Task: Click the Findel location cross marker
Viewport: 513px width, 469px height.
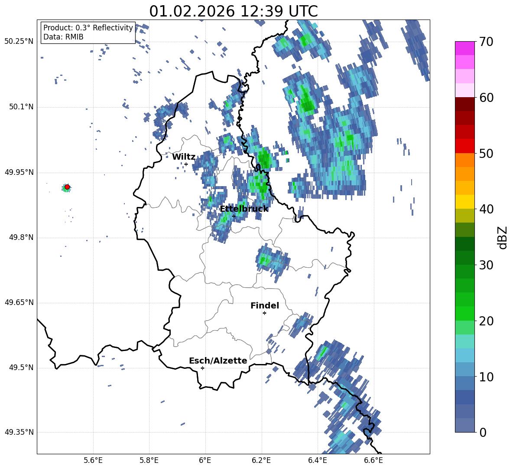Action: point(264,313)
